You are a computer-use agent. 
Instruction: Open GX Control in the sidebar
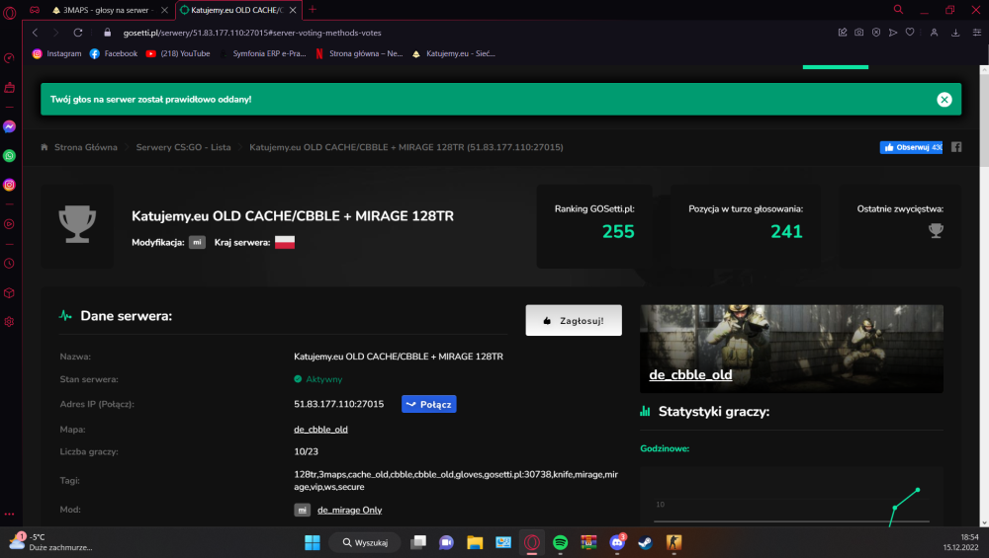[x=10, y=58]
